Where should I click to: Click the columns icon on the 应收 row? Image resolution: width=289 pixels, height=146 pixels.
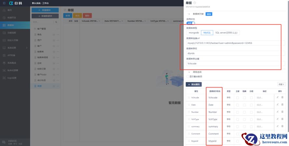point(54,63)
